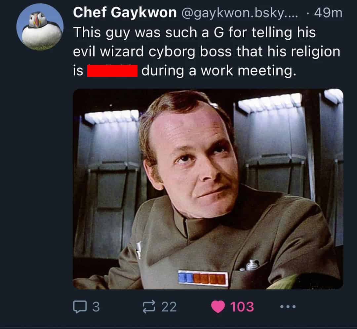
Task: Click the red redacted block in the text
Action: (112, 71)
